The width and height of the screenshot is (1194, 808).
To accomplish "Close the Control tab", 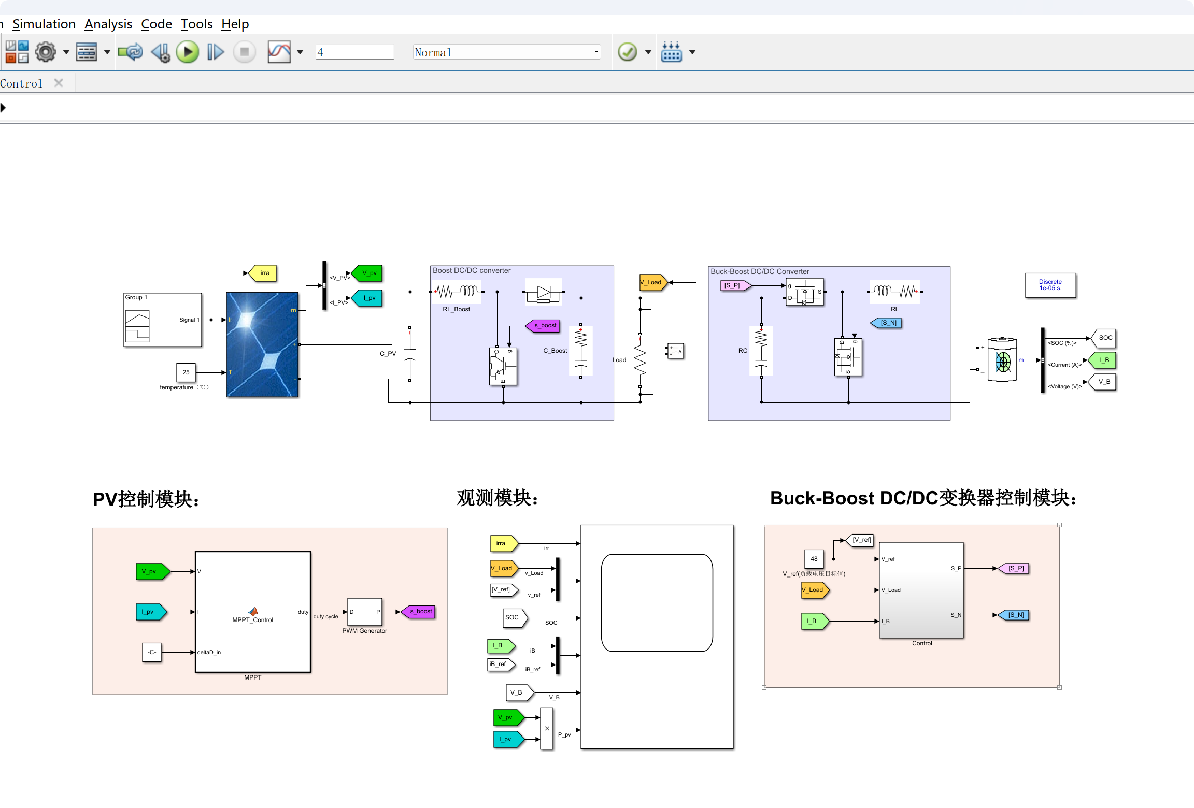I will tap(59, 83).
